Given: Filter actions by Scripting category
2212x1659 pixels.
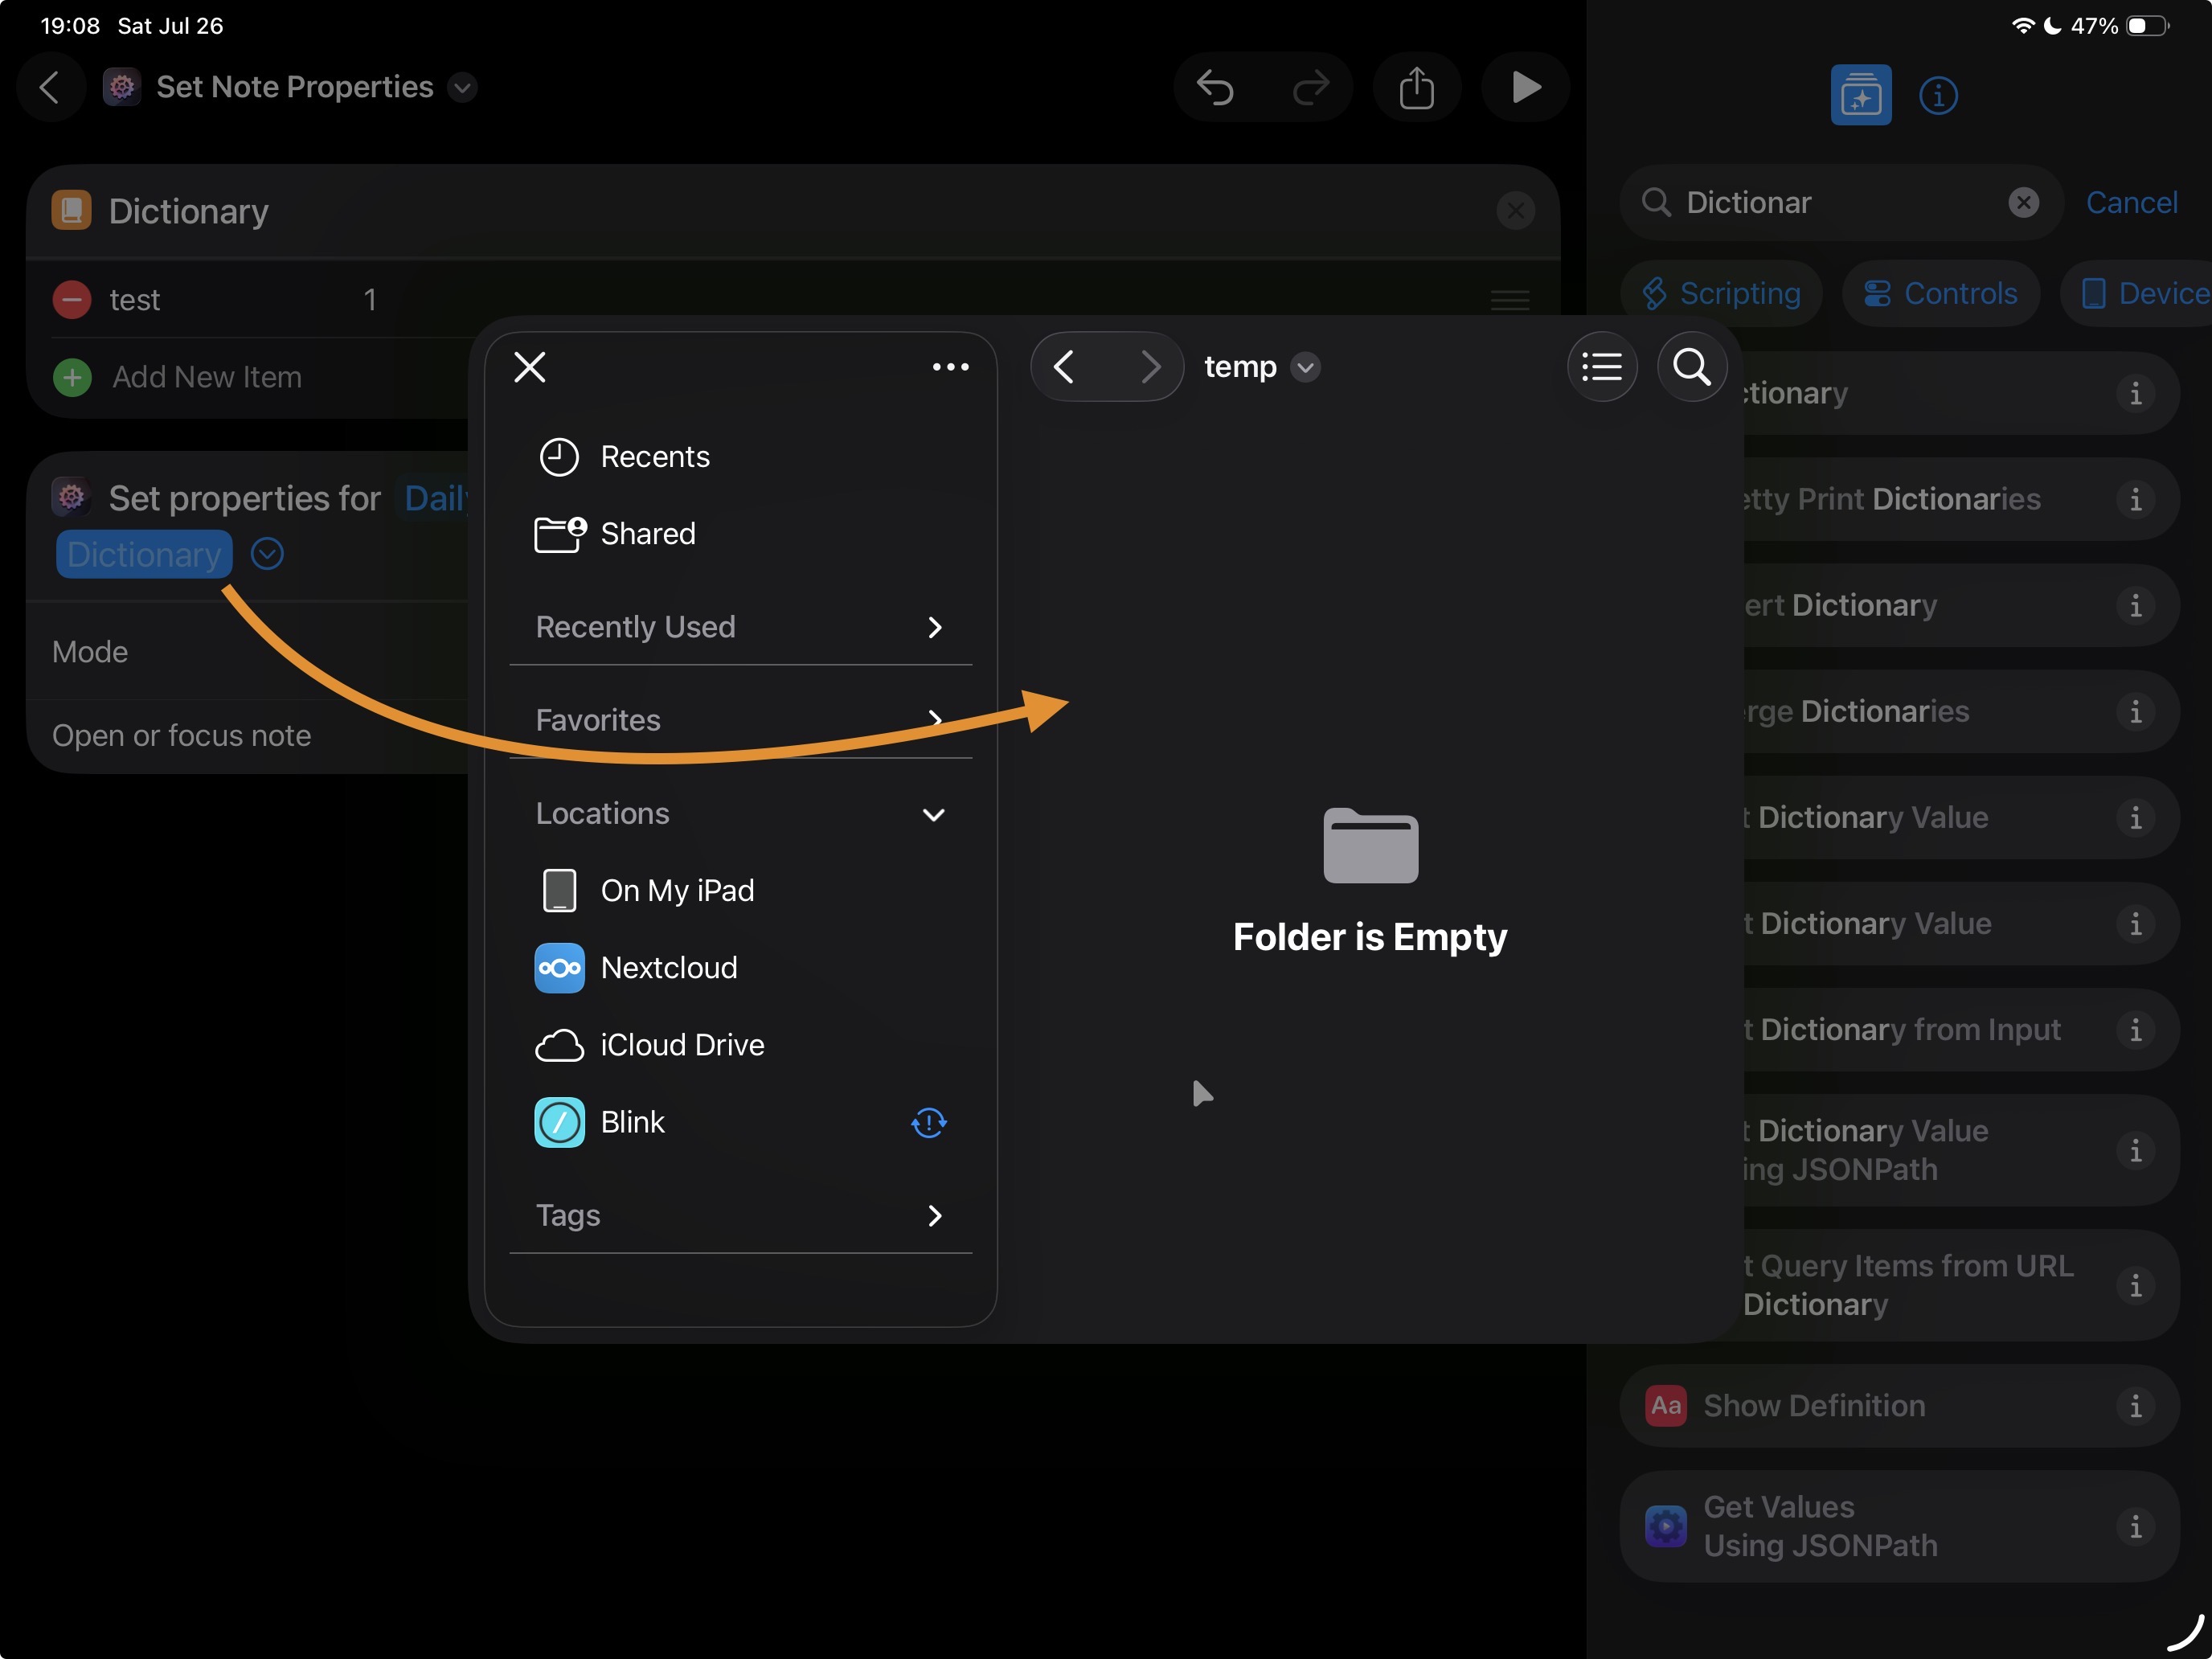Looking at the screenshot, I should point(1721,294).
